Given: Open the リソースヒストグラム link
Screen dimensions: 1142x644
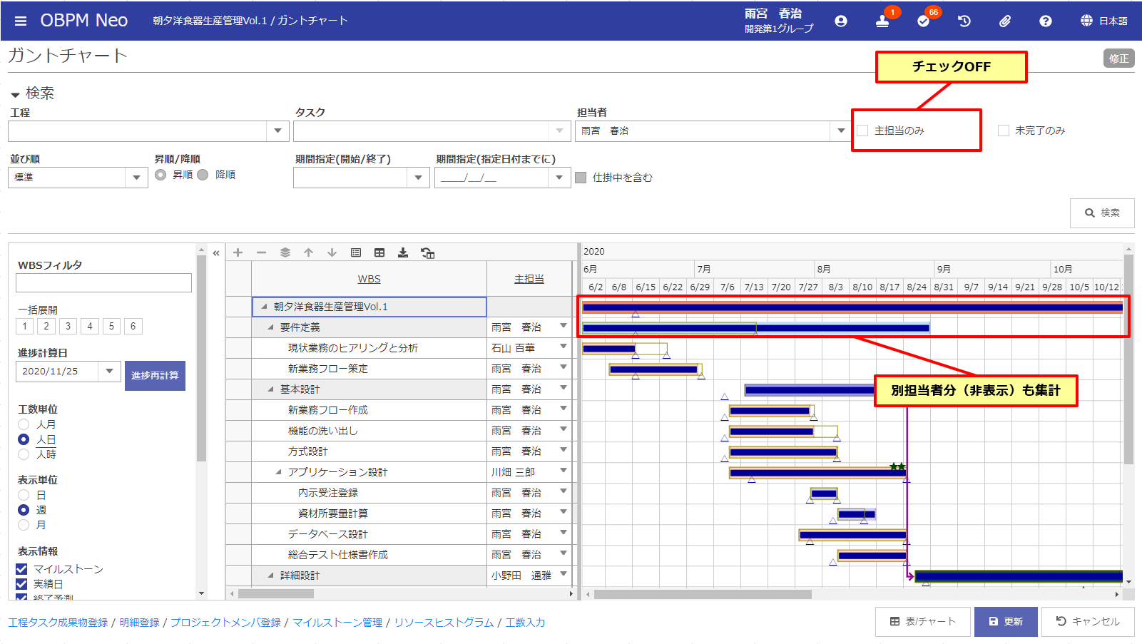Looking at the screenshot, I should pyautogui.click(x=444, y=623).
